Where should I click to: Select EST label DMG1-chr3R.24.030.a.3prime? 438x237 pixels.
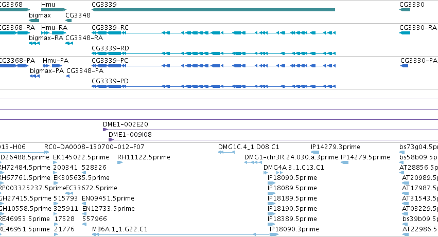pos(291,157)
